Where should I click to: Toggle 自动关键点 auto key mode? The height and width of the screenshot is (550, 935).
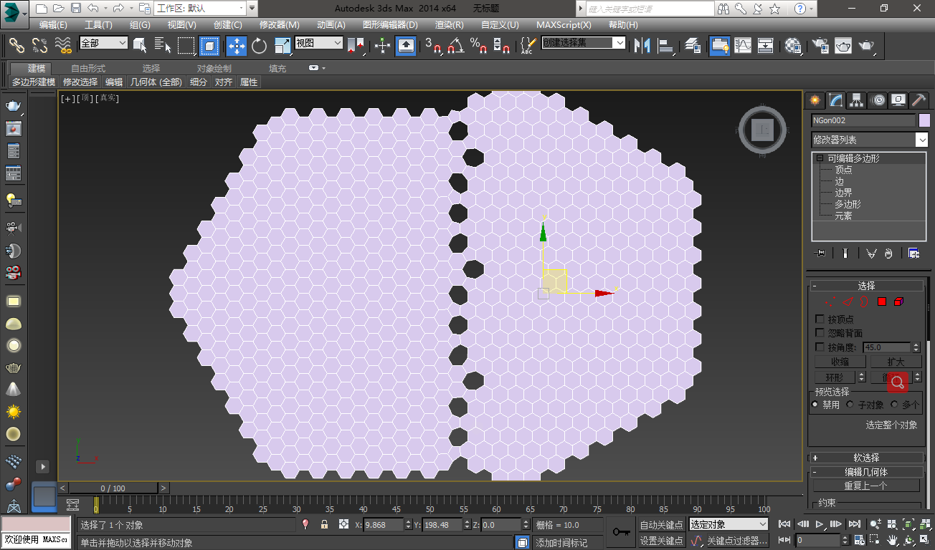click(663, 525)
